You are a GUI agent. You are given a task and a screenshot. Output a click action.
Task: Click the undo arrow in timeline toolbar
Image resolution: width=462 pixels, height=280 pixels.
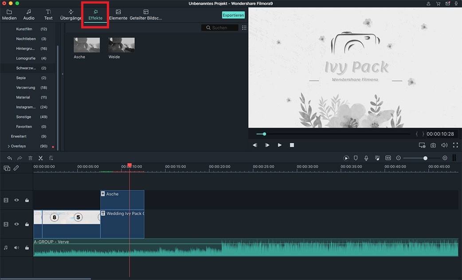(9, 158)
